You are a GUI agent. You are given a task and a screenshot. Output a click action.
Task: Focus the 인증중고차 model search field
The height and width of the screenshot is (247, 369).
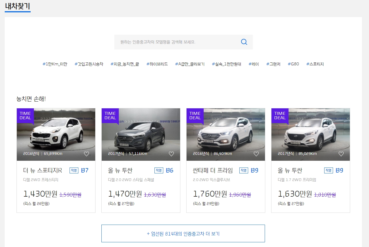pyautogui.click(x=184, y=42)
